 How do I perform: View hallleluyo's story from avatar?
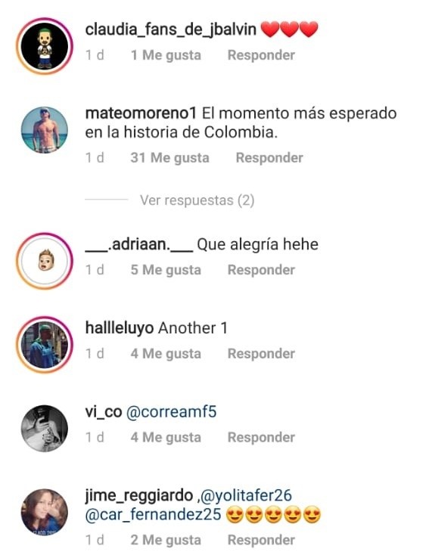(x=45, y=345)
